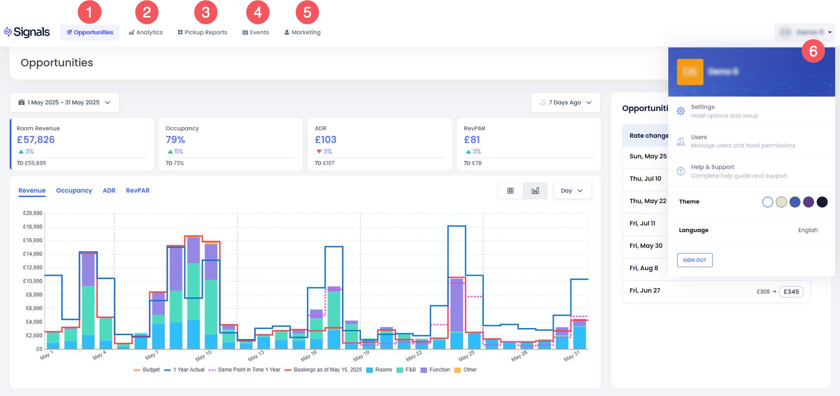The image size is (840, 396).
Task: Click the £345 rate change button
Action: (x=791, y=292)
